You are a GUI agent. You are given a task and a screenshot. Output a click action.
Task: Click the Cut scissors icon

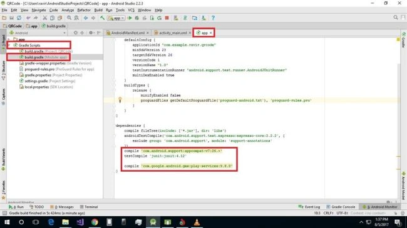coord(45,18)
